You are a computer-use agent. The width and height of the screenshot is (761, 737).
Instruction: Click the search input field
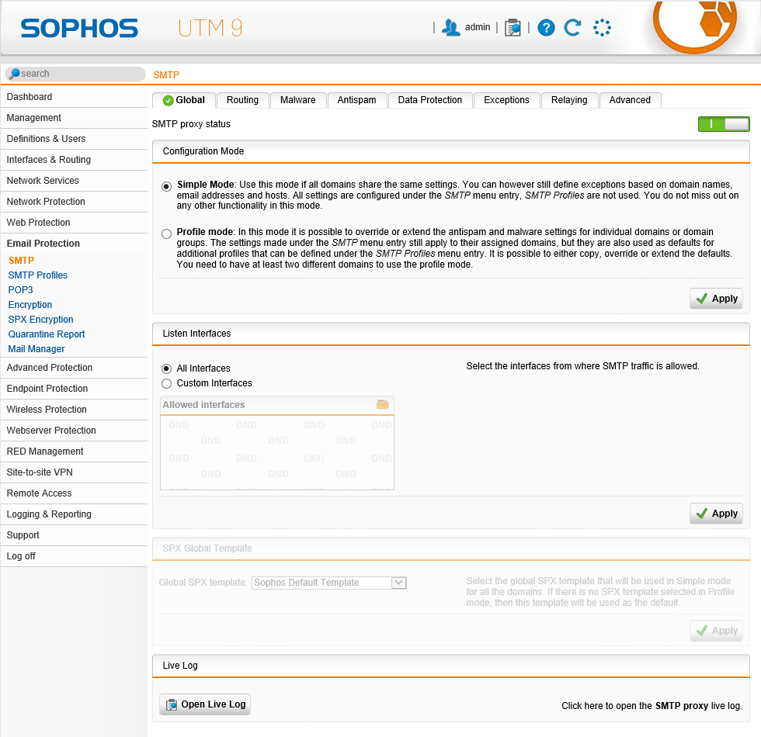pos(75,74)
